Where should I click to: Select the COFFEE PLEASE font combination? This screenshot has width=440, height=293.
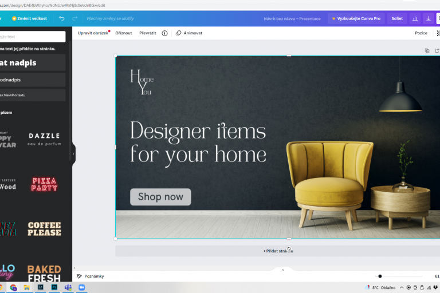tap(44, 229)
